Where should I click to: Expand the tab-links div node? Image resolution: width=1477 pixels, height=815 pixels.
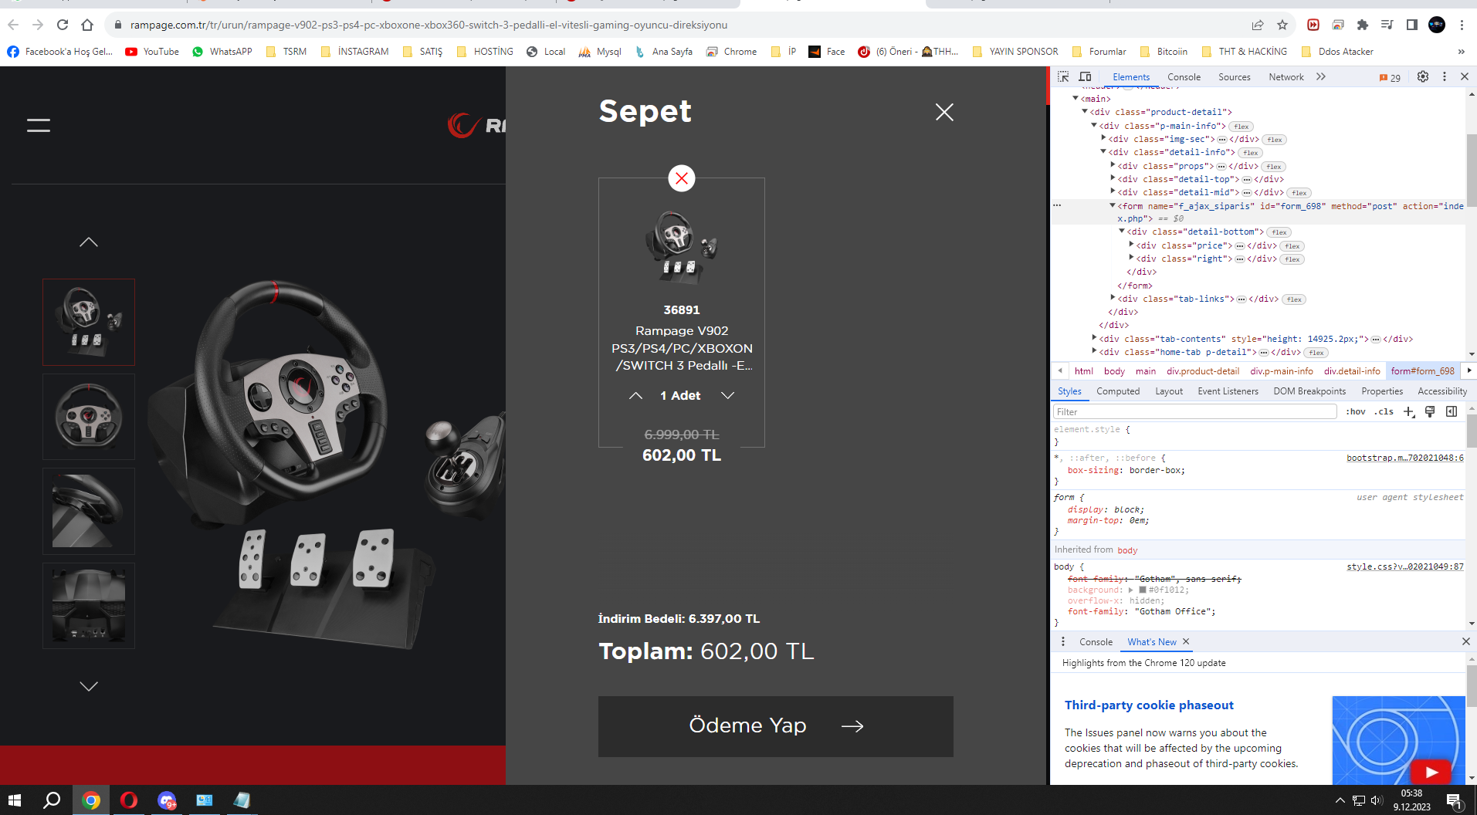pos(1113,299)
